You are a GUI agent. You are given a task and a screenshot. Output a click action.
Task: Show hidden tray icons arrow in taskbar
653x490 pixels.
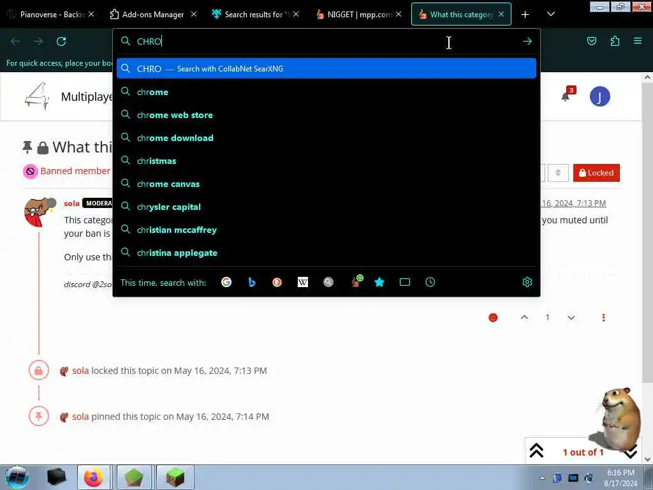(x=542, y=478)
